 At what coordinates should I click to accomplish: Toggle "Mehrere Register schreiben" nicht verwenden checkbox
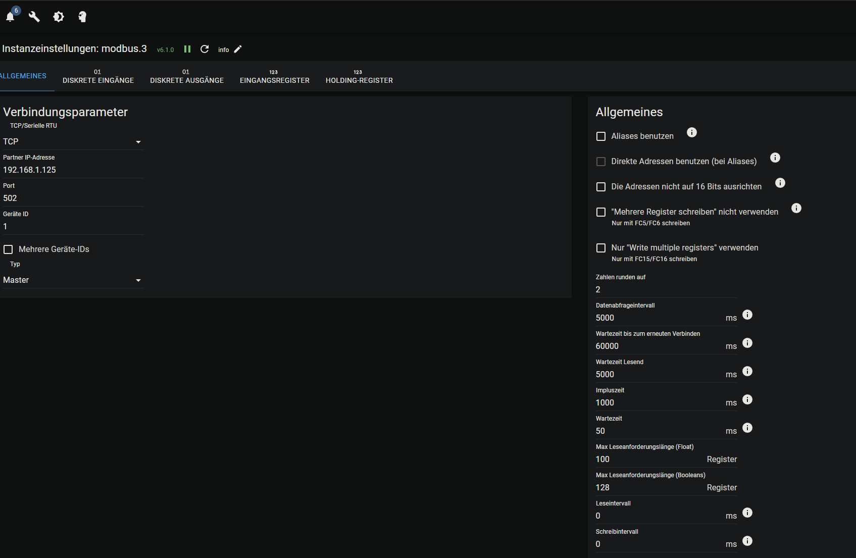tap(601, 212)
